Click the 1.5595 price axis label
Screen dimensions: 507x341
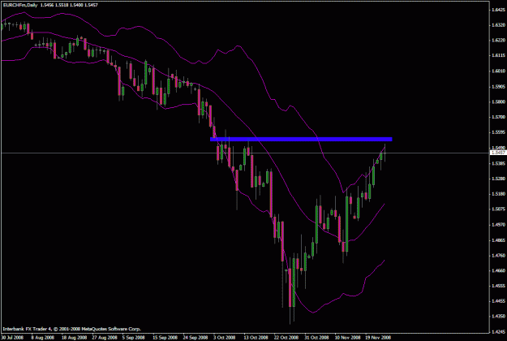point(499,132)
